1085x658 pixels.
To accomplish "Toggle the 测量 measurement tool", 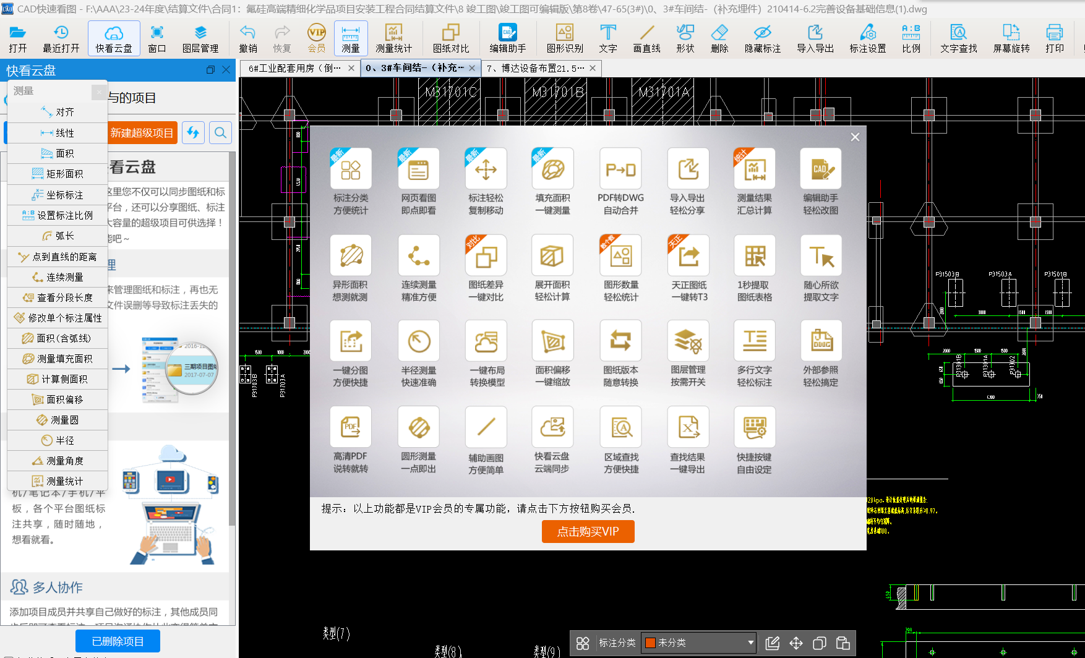I will click(351, 38).
